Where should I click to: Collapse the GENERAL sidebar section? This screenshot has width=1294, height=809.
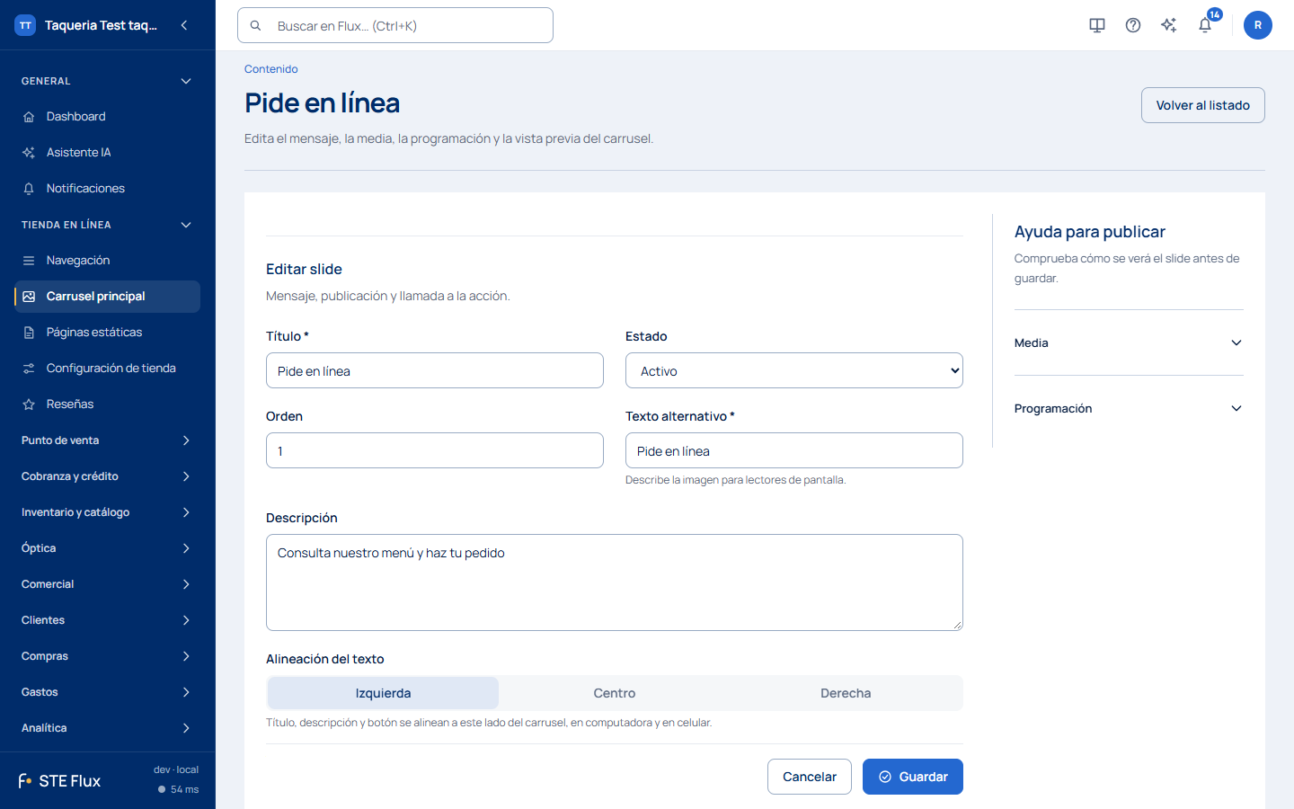point(107,81)
